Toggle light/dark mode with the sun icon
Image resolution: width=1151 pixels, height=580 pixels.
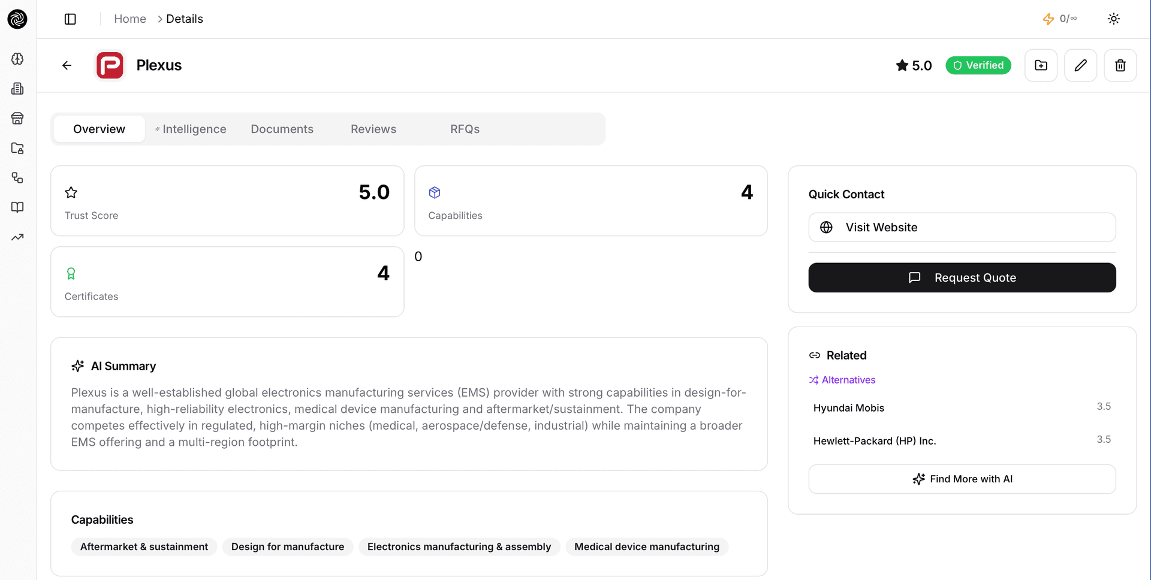[x=1113, y=19]
